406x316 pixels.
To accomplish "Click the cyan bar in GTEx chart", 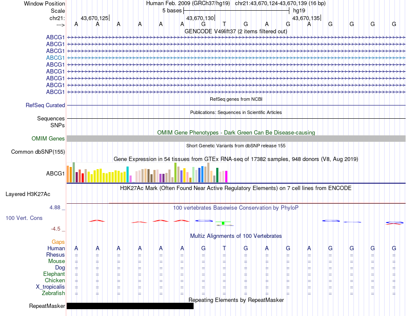I will (128, 174).
